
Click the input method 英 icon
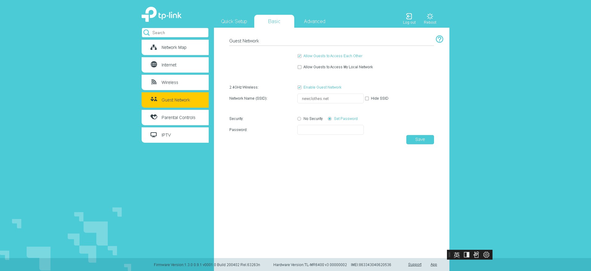457,255
